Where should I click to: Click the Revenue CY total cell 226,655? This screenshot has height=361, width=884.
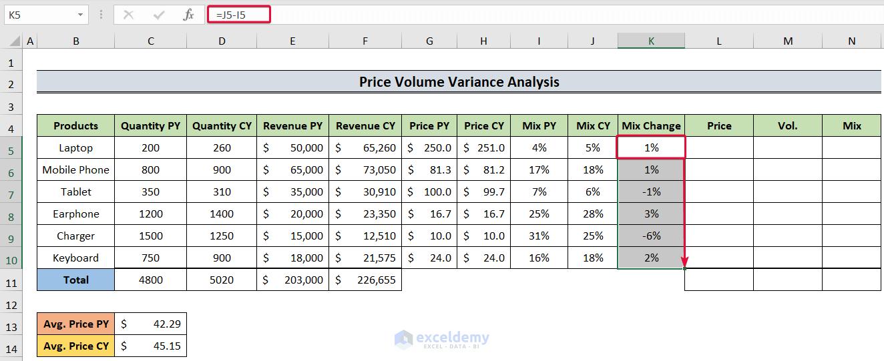(x=365, y=280)
